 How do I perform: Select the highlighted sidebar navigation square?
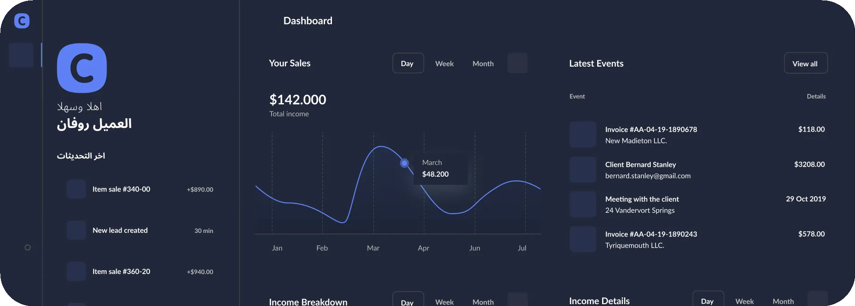click(x=21, y=55)
